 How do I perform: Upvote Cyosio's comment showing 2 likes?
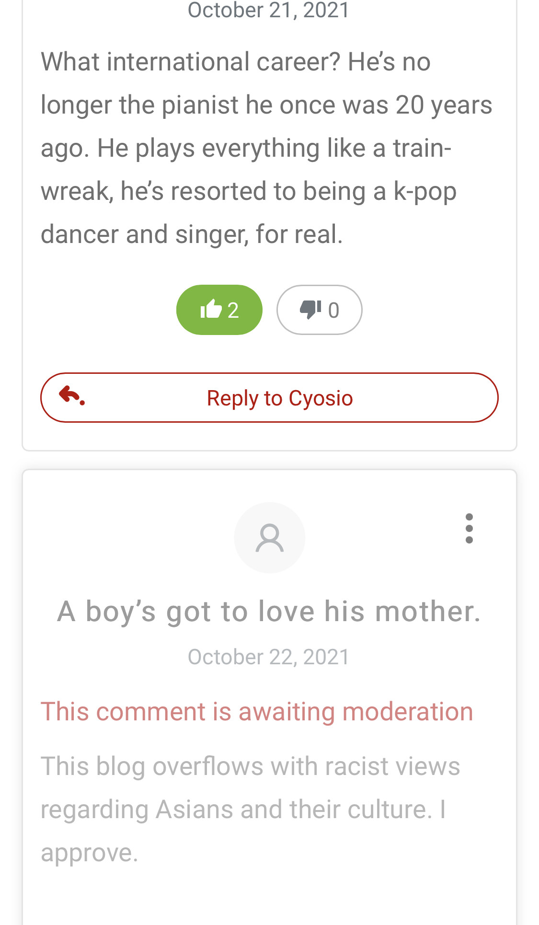pyautogui.click(x=219, y=310)
